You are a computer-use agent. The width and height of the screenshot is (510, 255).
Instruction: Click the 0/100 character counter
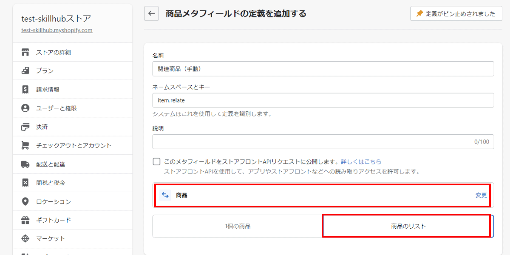482,142
